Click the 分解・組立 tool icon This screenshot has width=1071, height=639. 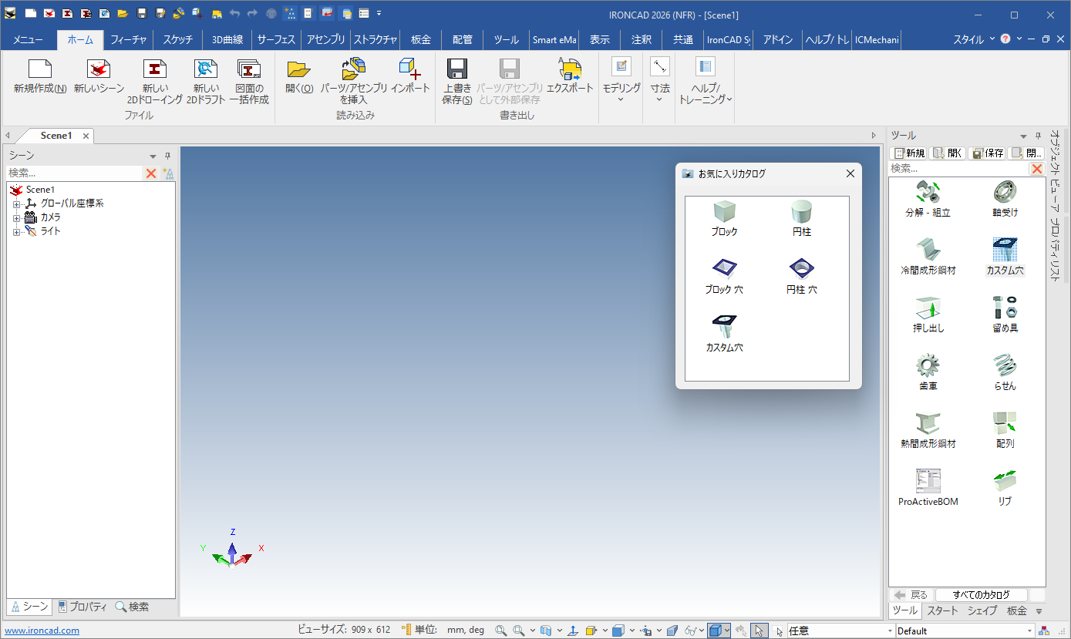928,191
